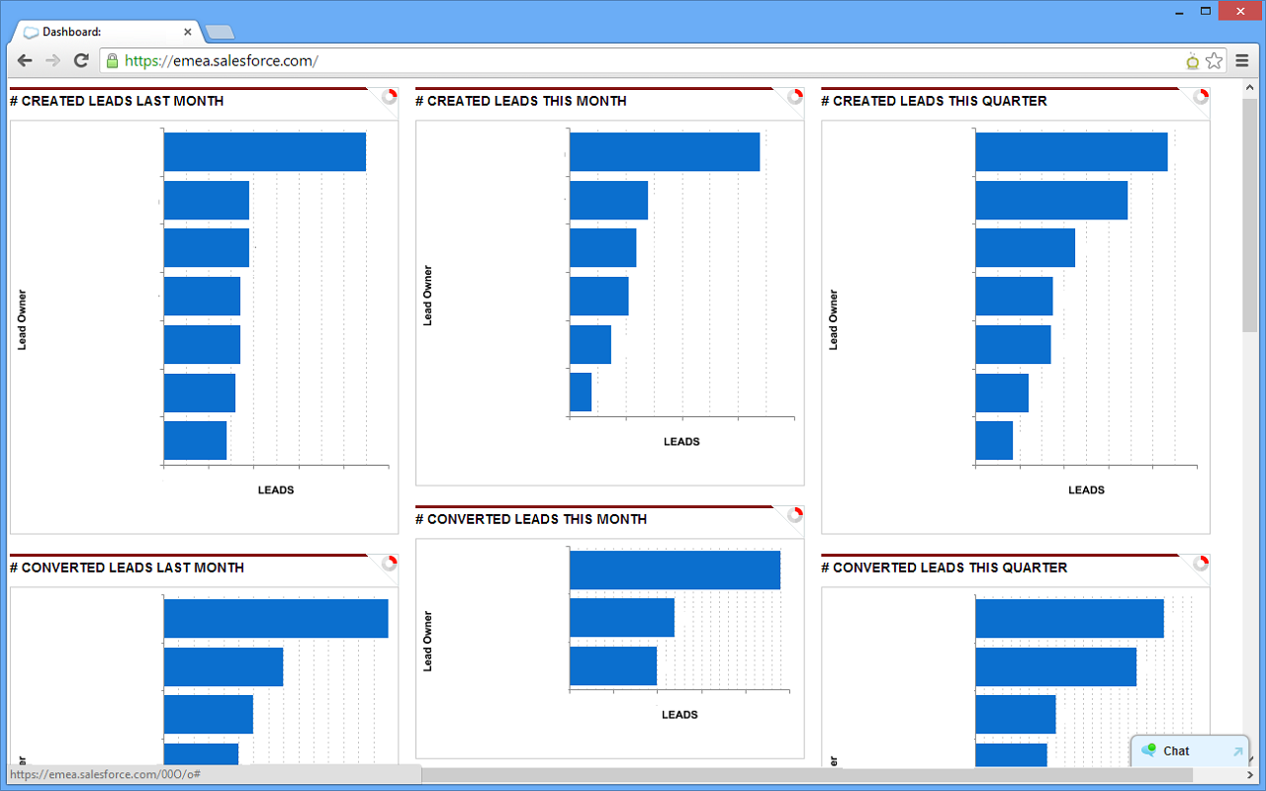Viewport: 1266px width, 791px height.
Task: Click LEADS axis label under Created Leads This Quarter
Action: click(x=1086, y=490)
